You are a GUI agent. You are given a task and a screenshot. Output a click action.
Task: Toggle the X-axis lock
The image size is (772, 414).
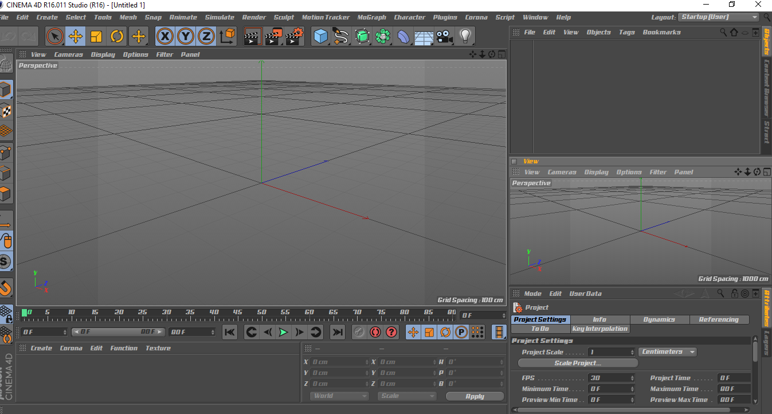[x=165, y=37]
